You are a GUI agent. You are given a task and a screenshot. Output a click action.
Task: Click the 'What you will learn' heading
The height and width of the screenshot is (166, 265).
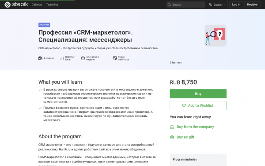tap(60, 82)
